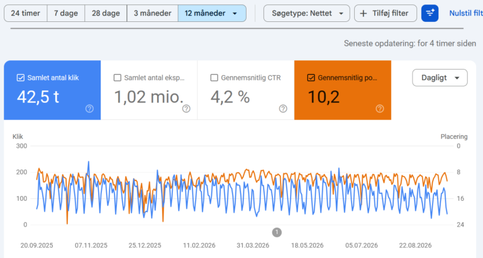Open help icon on Gennemsnitlig CTR card
Viewport: 483px width, 258px height.
283,109
